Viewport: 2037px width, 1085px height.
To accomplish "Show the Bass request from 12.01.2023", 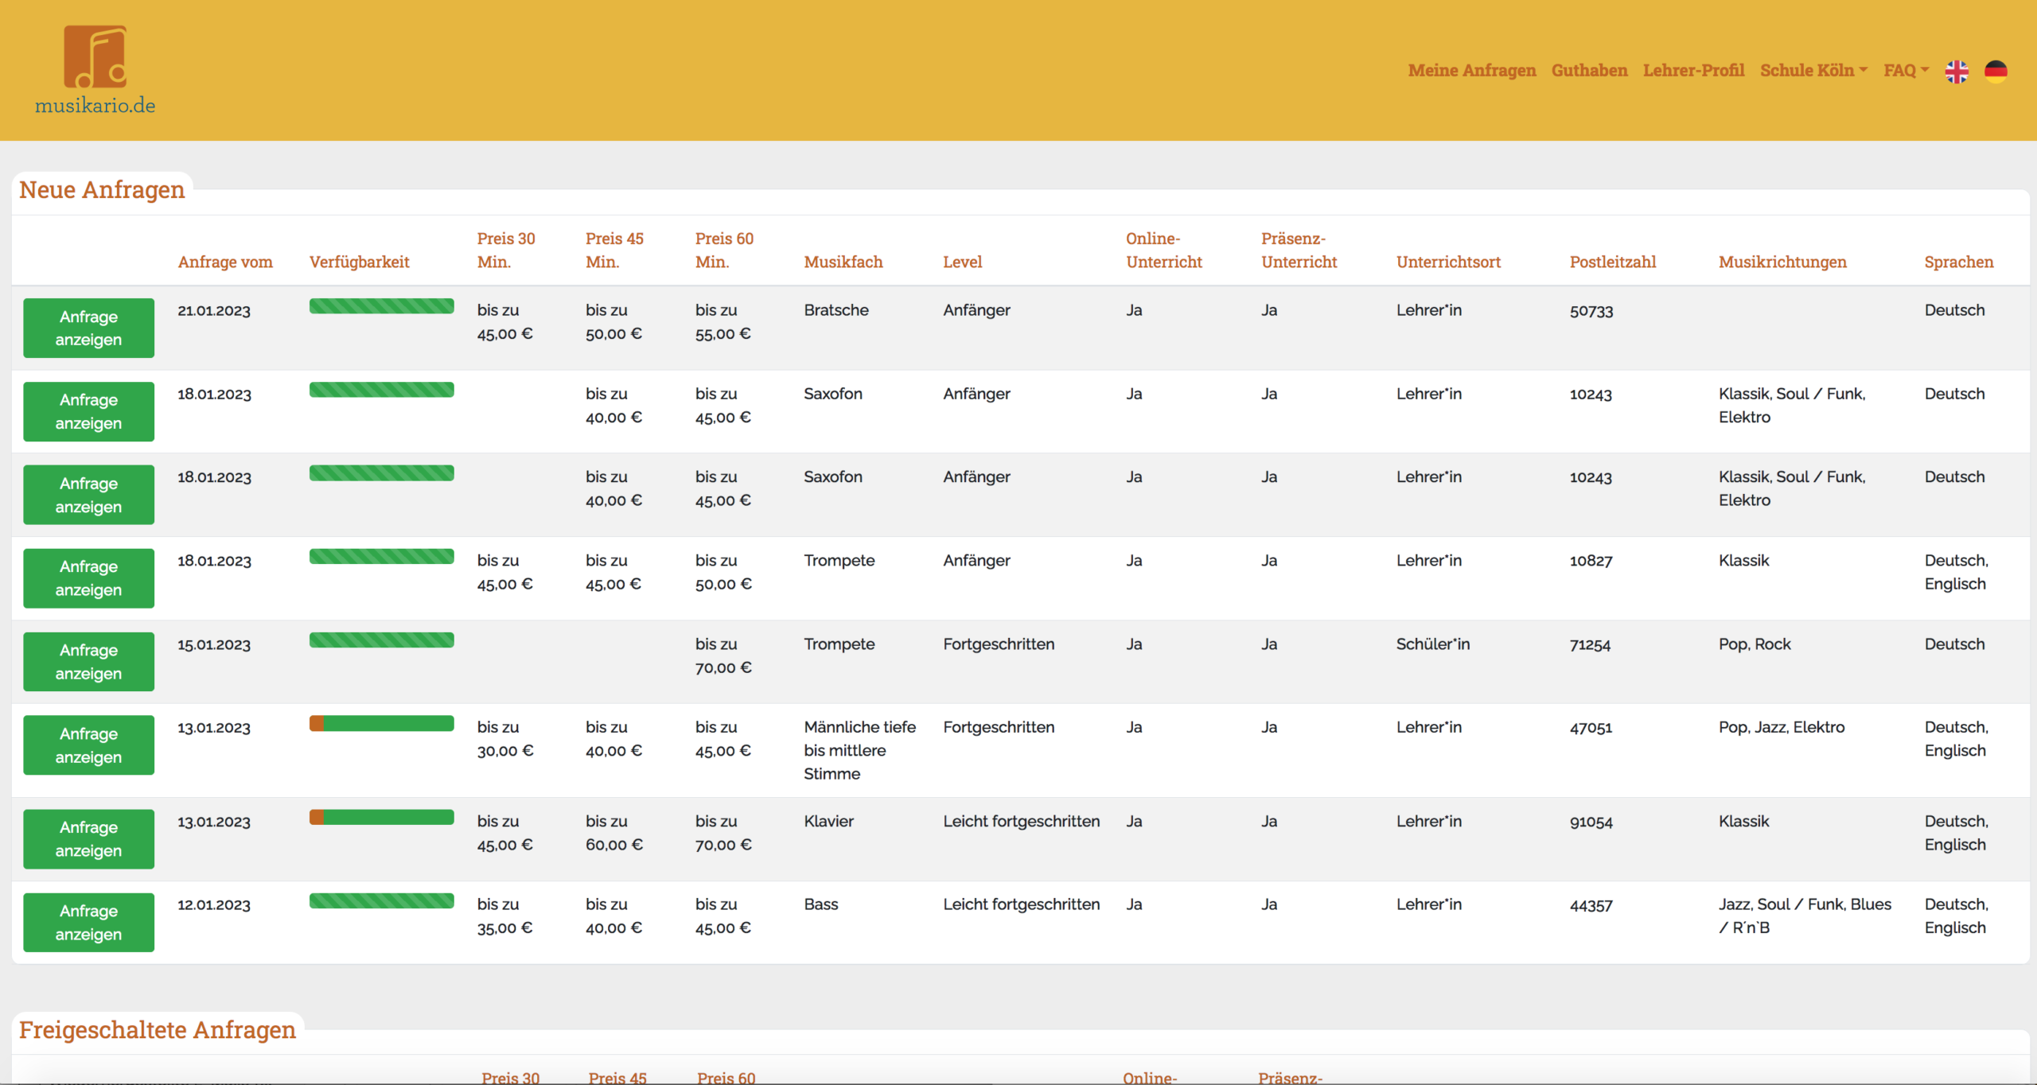I will pos(88,923).
